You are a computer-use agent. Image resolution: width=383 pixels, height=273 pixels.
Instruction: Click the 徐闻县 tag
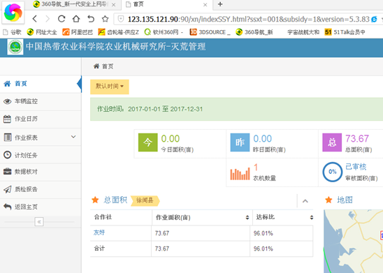coord(145,200)
